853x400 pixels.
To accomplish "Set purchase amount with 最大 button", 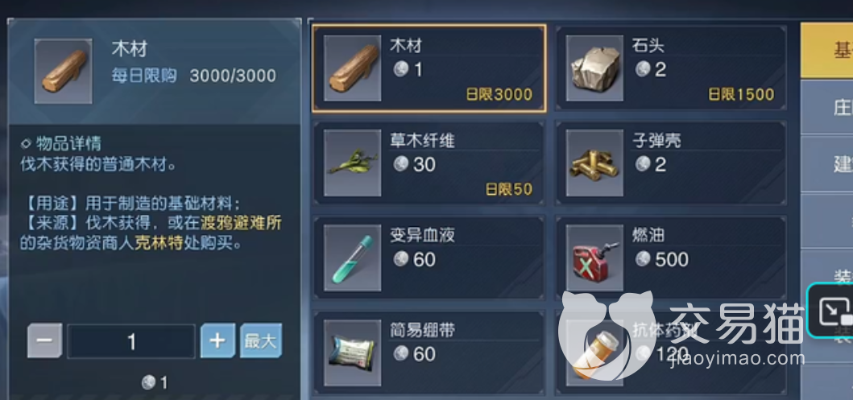I will [261, 340].
